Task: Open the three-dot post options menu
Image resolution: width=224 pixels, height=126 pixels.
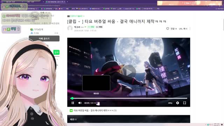Action: pyautogui.click(x=190, y=29)
